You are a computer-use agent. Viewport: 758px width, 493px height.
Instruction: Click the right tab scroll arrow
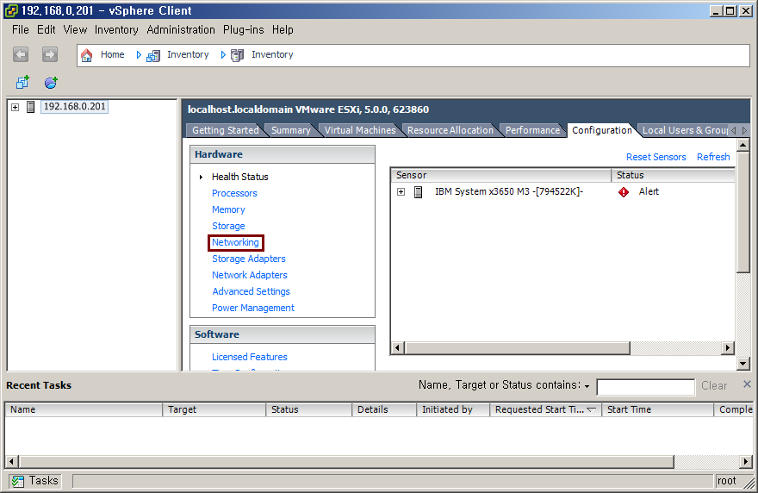tap(744, 130)
